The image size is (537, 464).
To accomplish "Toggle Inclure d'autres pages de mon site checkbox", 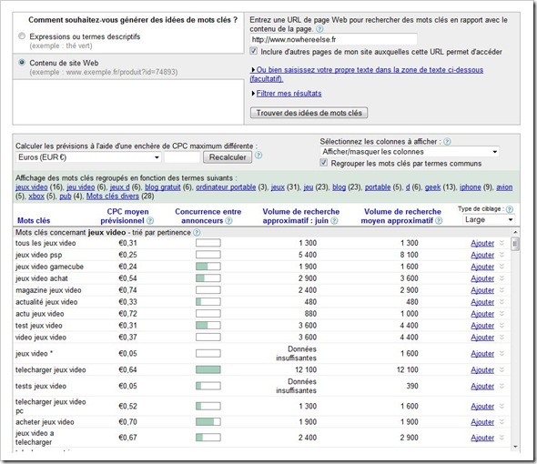I will pyautogui.click(x=254, y=51).
